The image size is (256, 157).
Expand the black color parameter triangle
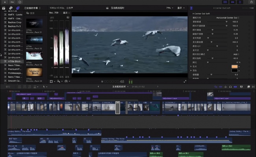(191, 71)
